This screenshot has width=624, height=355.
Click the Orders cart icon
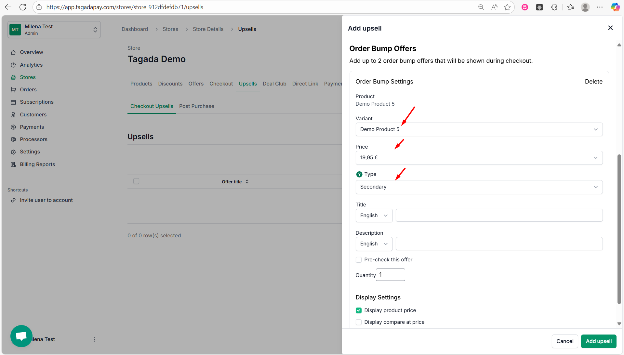(x=13, y=90)
